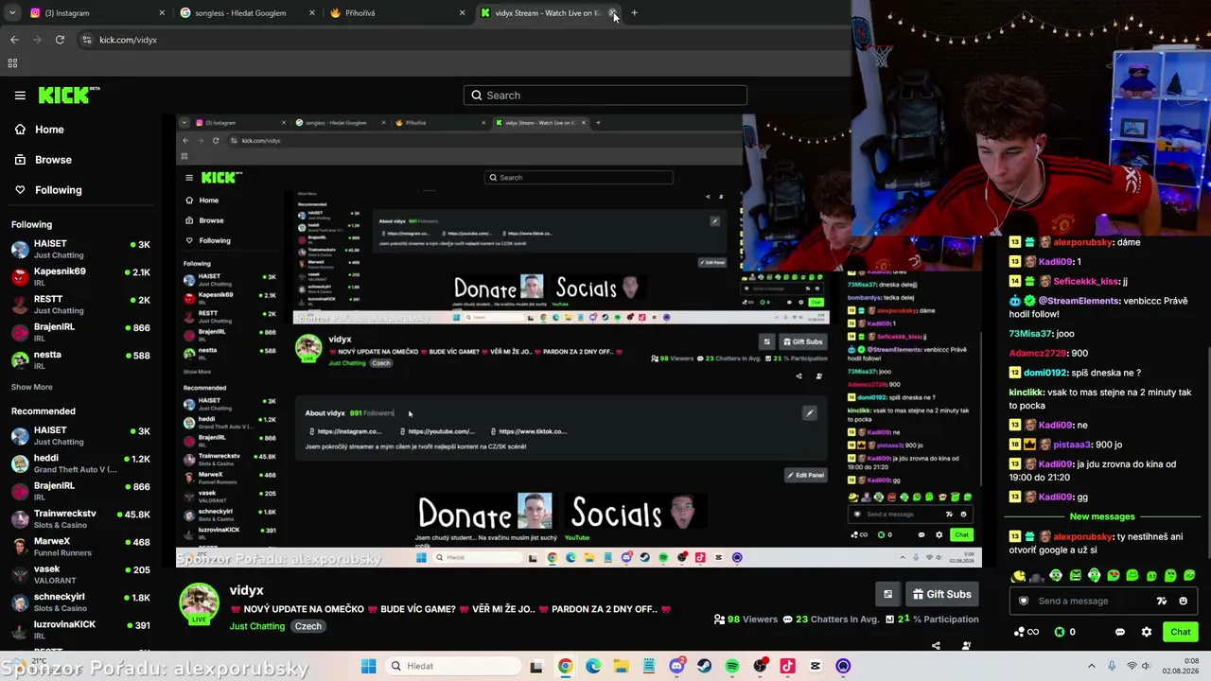Open the Following page link with heart icon
1211x681 pixels.
coord(48,190)
